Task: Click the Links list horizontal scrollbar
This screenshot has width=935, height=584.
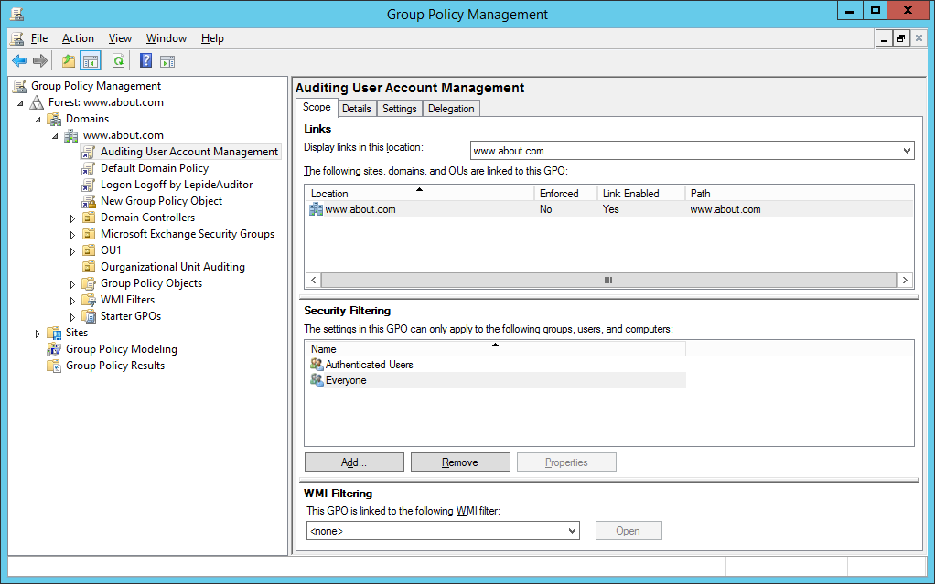Action: point(608,280)
